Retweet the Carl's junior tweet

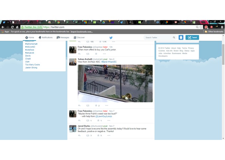click(x=88, y=54)
